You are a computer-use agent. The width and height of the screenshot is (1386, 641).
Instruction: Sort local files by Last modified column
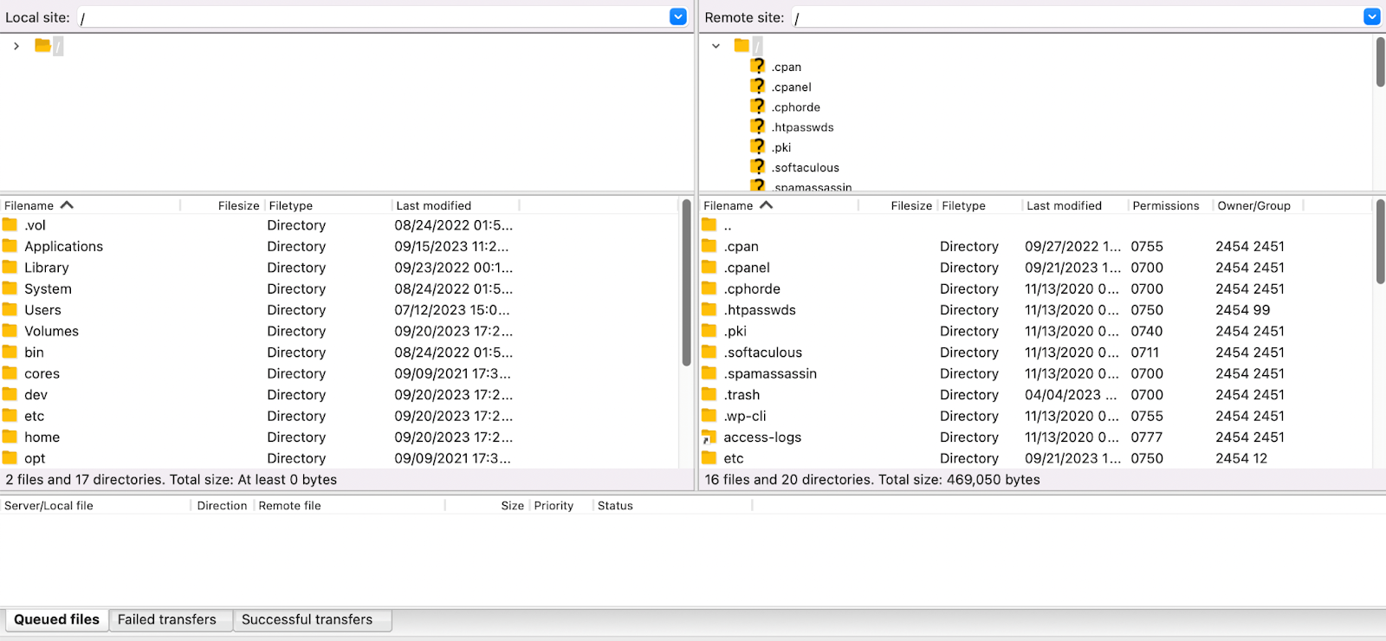433,205
